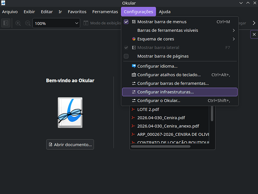Click the keyboard icon beside Configurar atalhos do teclado
Viewport: 258px width, 194px height.
[x=134, y=75]
